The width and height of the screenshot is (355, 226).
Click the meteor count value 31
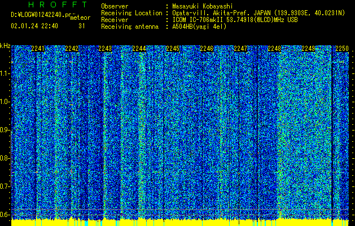pos(82,26)
